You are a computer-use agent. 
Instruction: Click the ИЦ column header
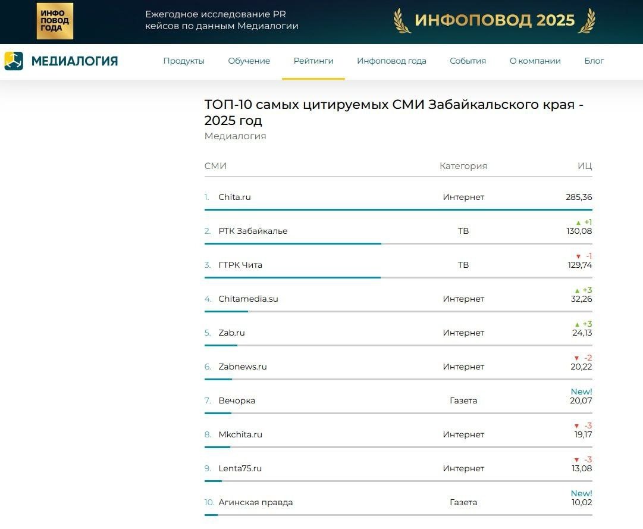pos(586,165)
